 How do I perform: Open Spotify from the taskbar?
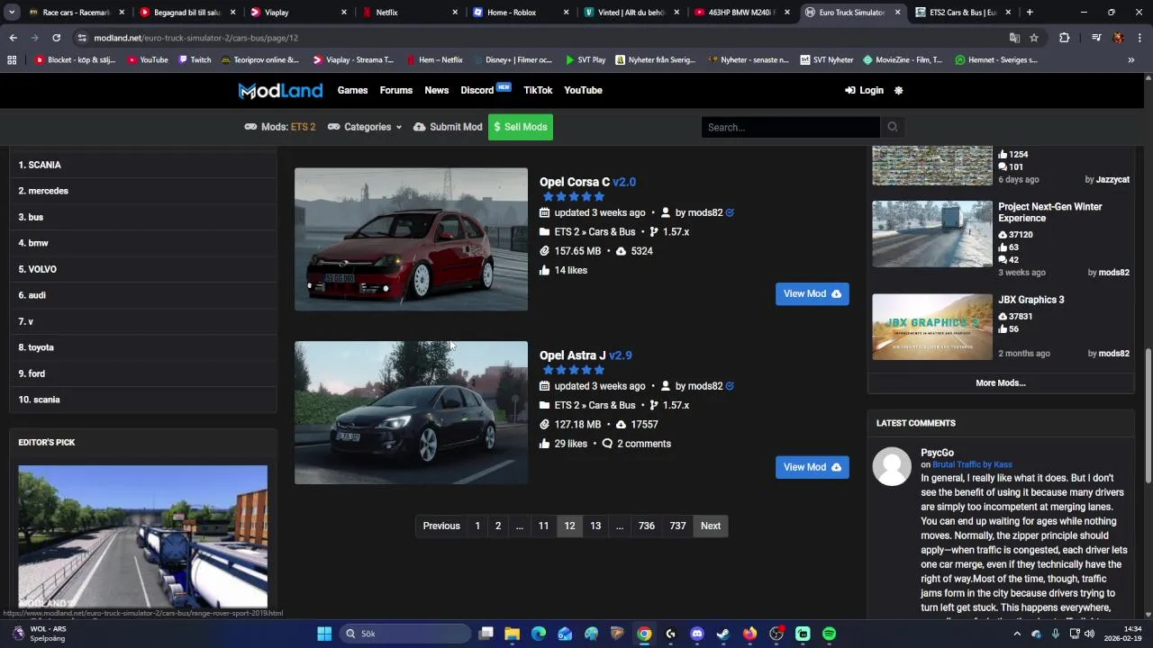(829, 634)
